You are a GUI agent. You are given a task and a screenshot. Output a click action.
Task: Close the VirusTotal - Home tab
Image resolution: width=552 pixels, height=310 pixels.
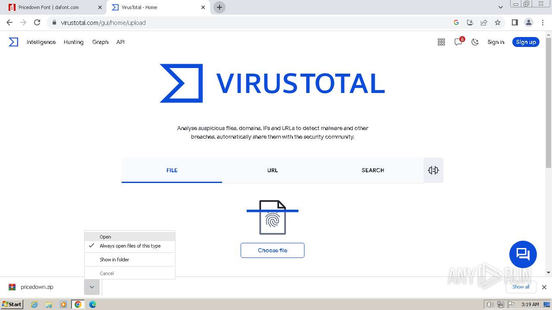(203, 7)
